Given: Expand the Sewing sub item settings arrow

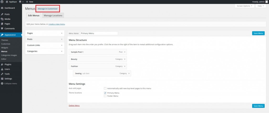Looking at the screenshot, I should pyautogui.click(x=129, y=73).
